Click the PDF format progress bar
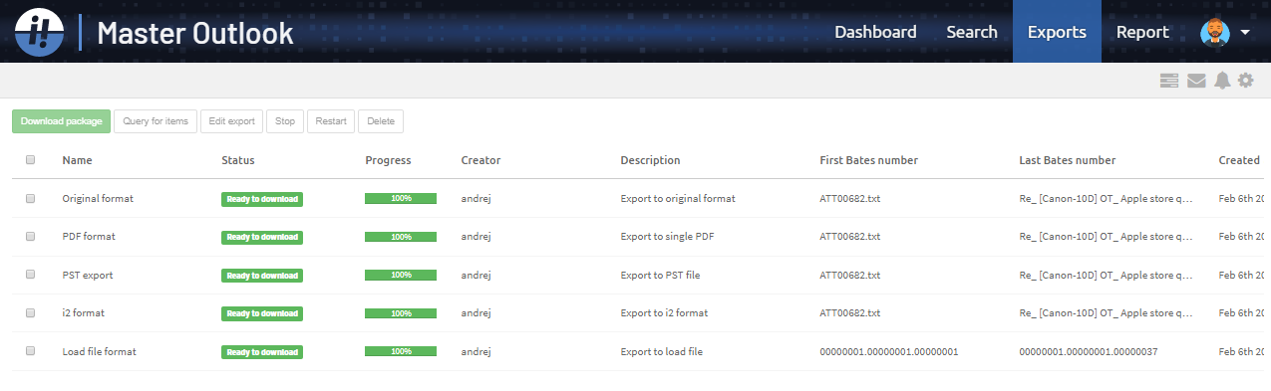The width and height of the screenshot is (1271, 391). pyautogui.click(x=401, y=237)
